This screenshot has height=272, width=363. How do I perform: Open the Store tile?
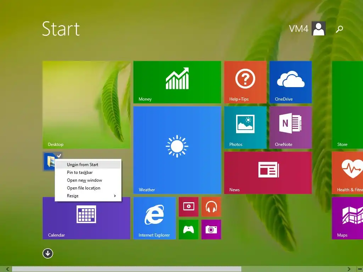(x=347, y=104)
